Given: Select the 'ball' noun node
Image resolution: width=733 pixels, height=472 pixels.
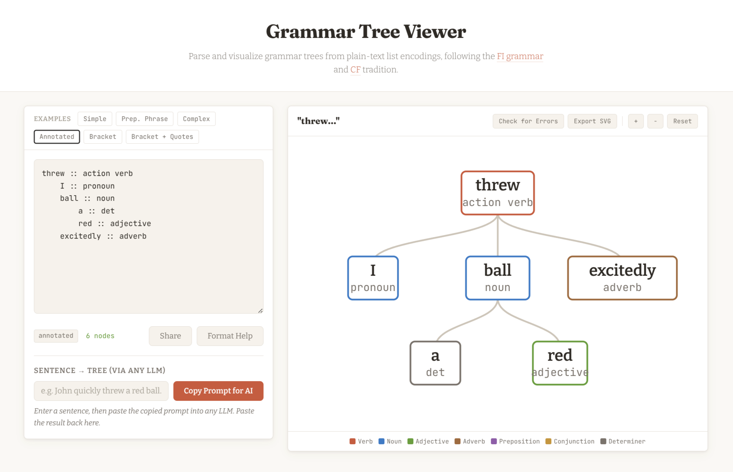Looking at the screenshot, I should [x=497, y=278].
